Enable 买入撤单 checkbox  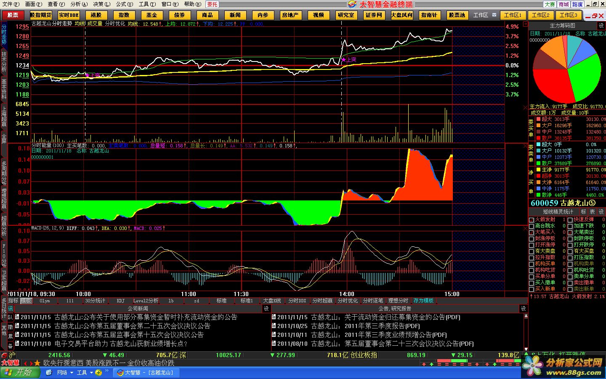531,283
